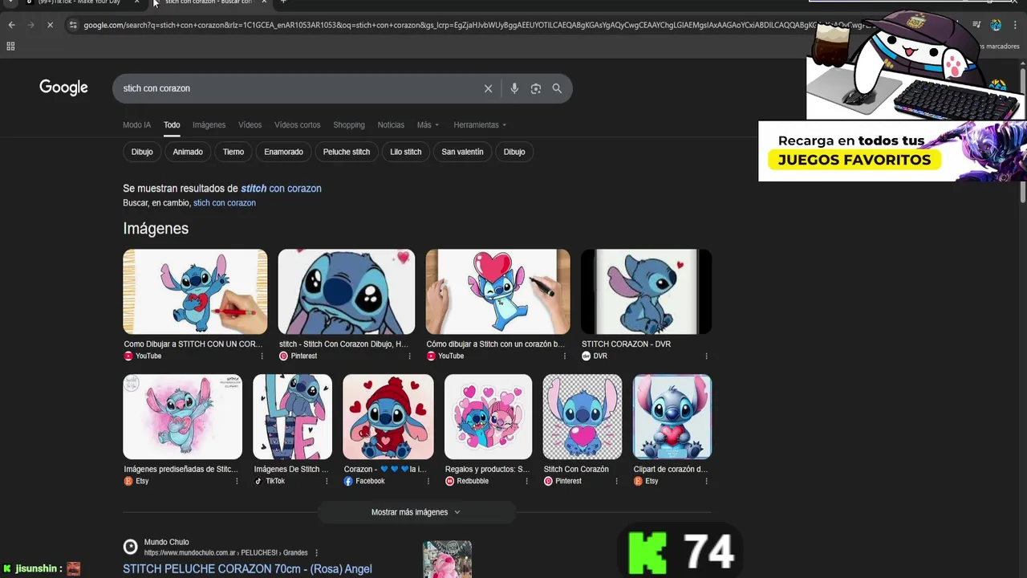Open options for Stitch Con Corazon Dibujo Pinterest result
1027x578 pixels.
pyautogui.click(x=409, y=356)
